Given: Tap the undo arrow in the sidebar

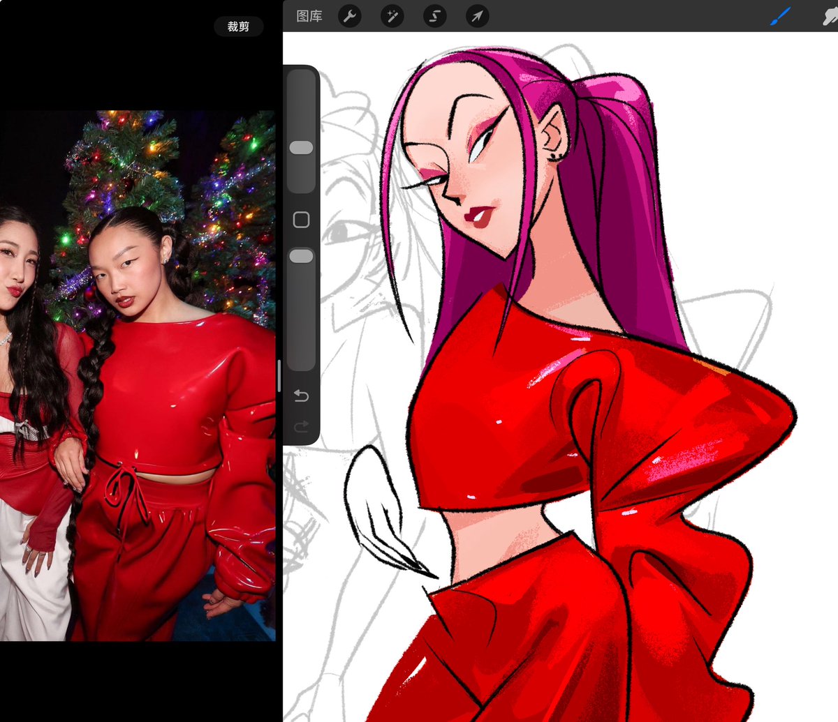Looking at the screenshot, I should [300, 396].
